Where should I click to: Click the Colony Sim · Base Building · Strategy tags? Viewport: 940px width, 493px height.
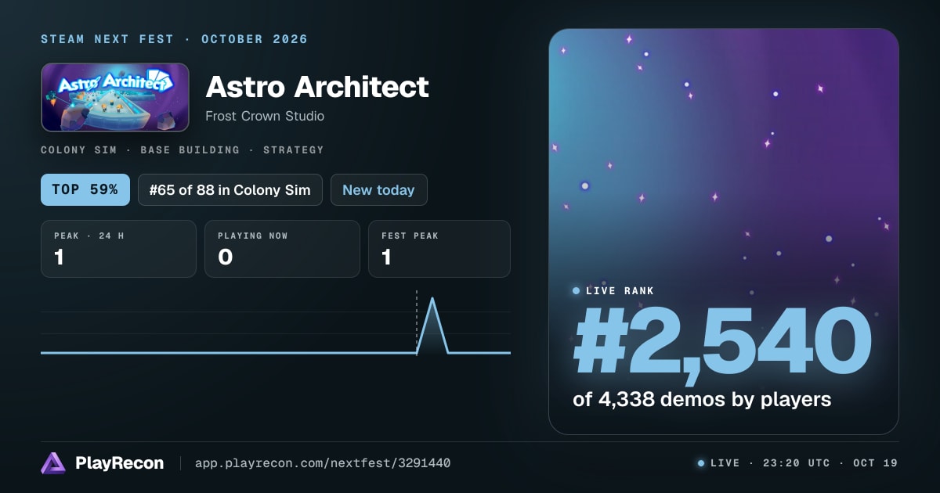[x=182, y=149]
